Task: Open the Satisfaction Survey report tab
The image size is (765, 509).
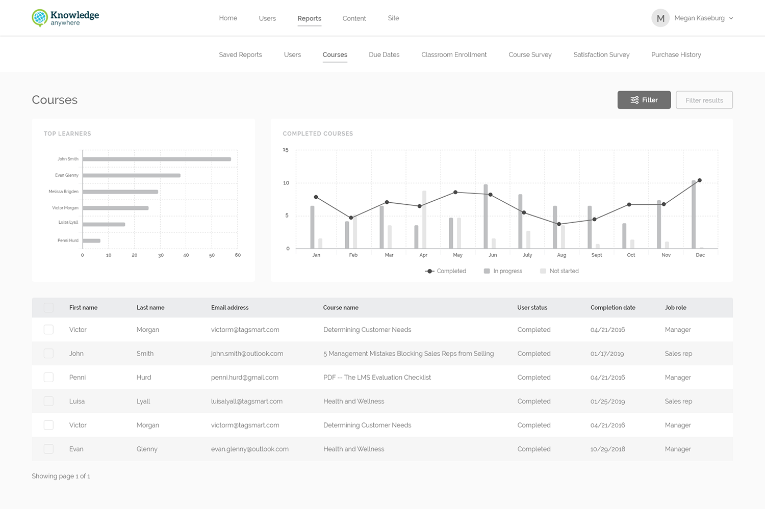Action: pos(601,55)
